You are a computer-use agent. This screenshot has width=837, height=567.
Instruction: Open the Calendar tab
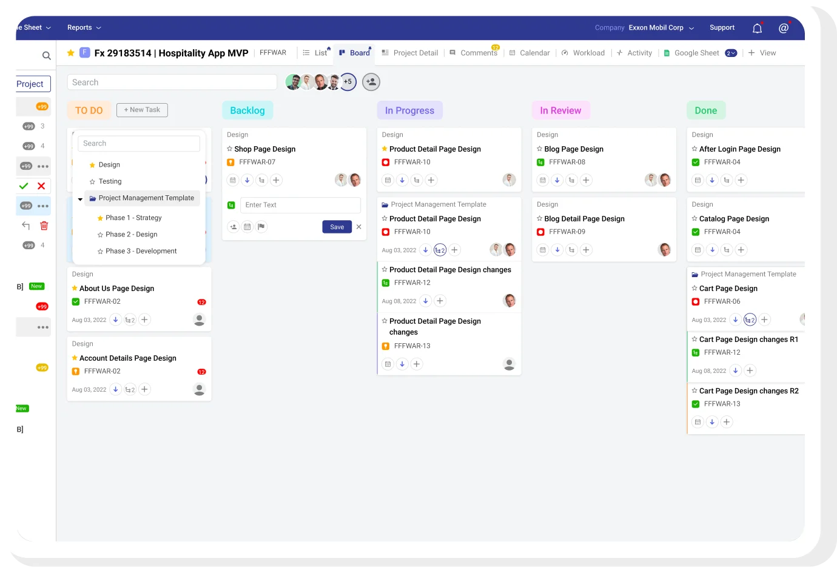point(529,53)
